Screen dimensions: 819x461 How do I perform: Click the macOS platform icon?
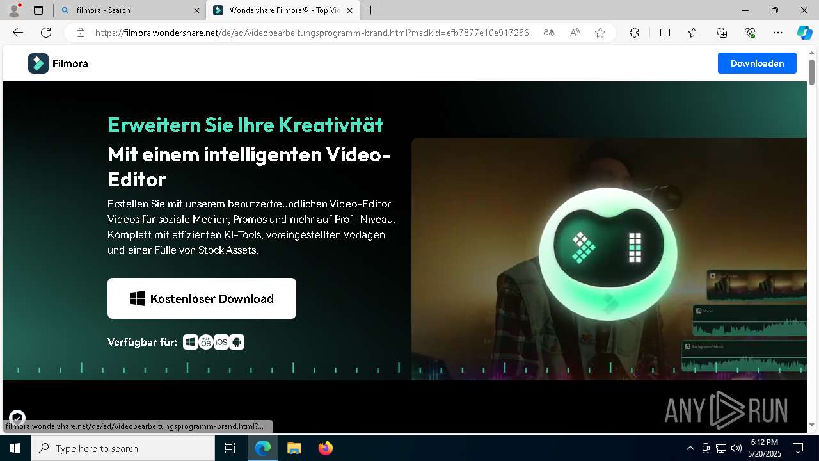(205, 342)
